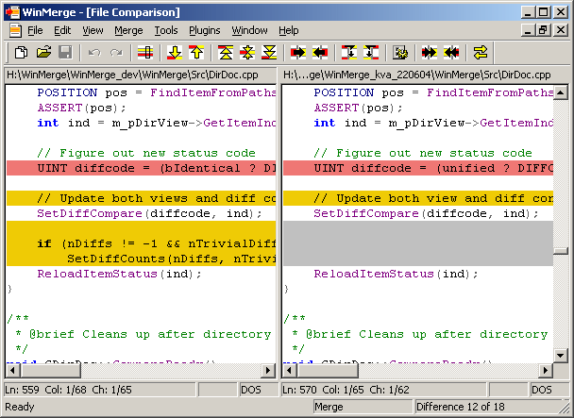
Task: Go to the last difference icon
Action: (x=269, y=53)
